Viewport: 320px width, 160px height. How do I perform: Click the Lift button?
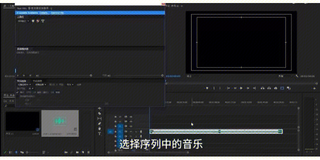tap(262, 88)
